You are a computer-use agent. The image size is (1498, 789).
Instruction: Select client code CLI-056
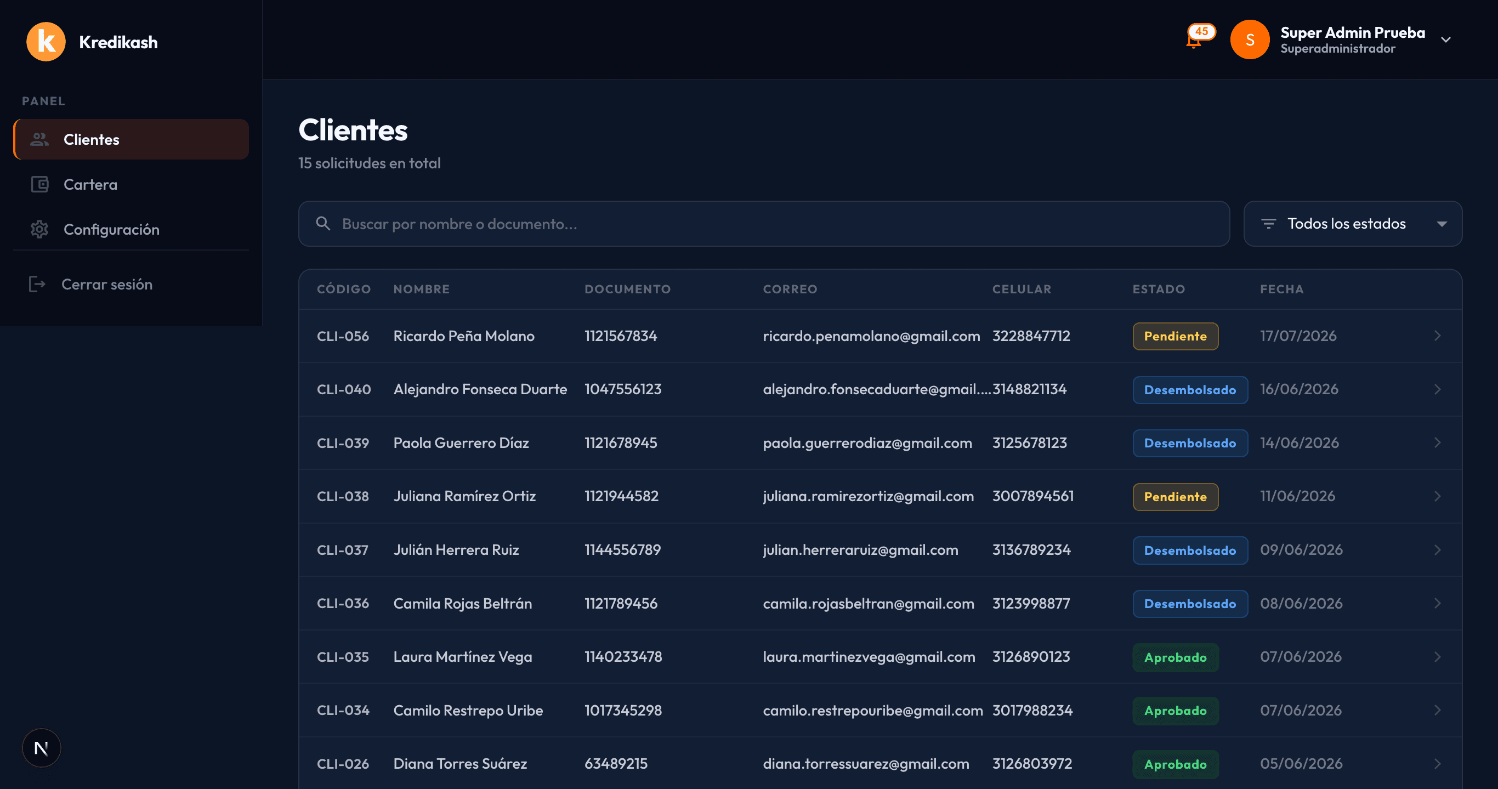pyautogui.click(x=343, y=336)
